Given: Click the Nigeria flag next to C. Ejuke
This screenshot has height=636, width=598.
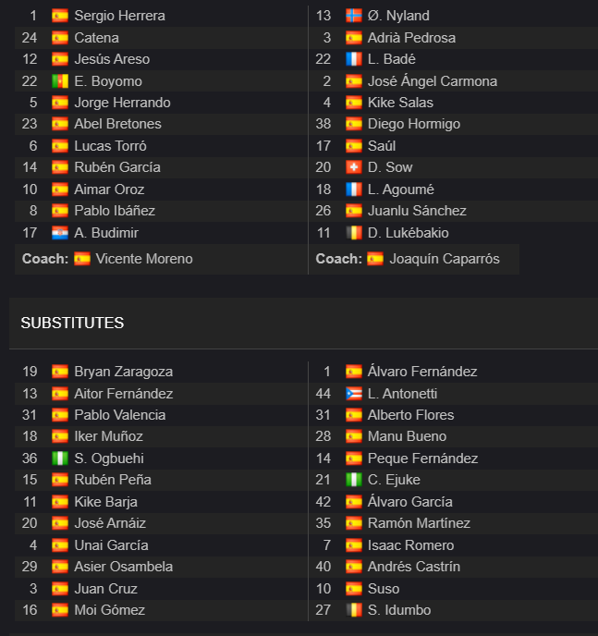Looking at the screenshot, I should (x=353, y=480).
